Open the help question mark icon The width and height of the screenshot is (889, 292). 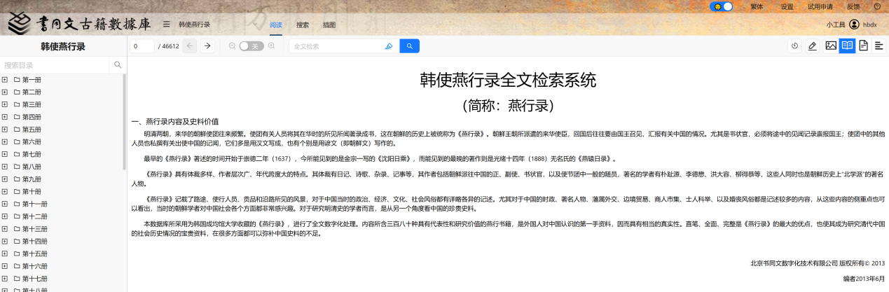877,6
